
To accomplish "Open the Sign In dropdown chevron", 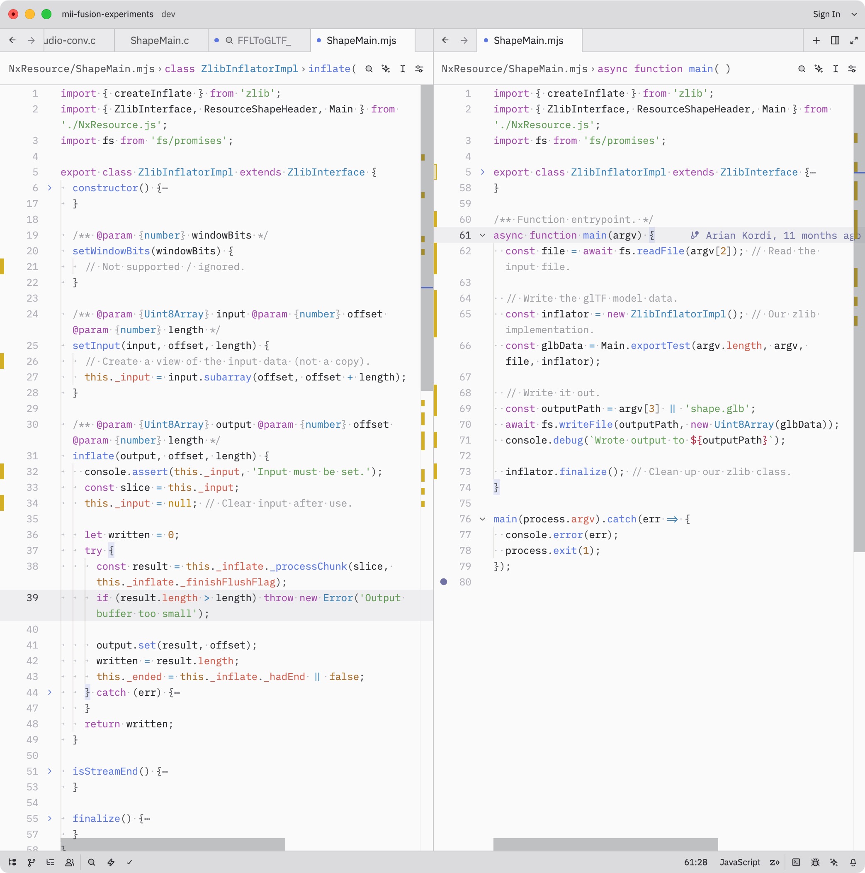I will point(854,14).
